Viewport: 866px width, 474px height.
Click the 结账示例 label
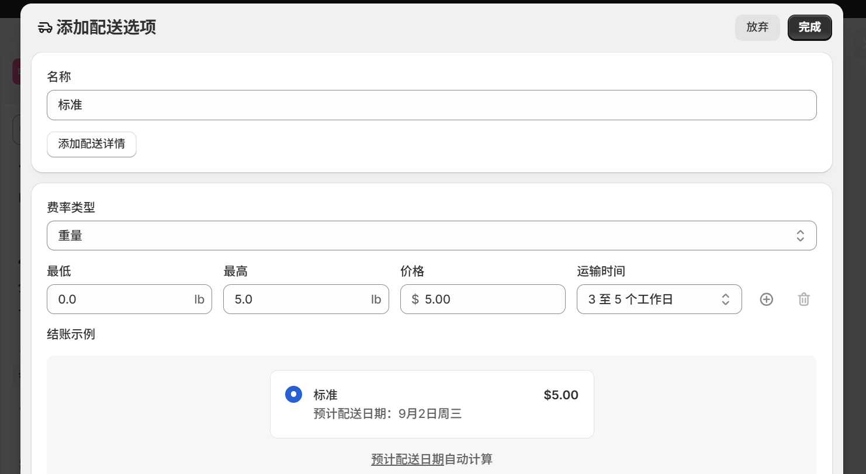point(71,334)
